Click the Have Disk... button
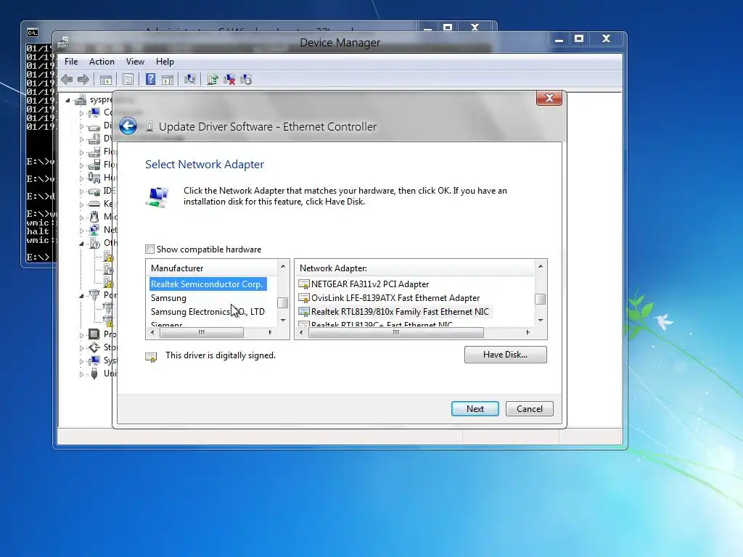Screen dimensions: 743x557 coord(506,354)
